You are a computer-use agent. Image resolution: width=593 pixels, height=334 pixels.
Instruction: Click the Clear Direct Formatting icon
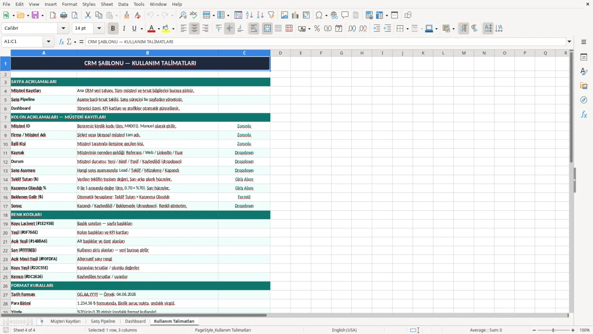pos(137,15)
